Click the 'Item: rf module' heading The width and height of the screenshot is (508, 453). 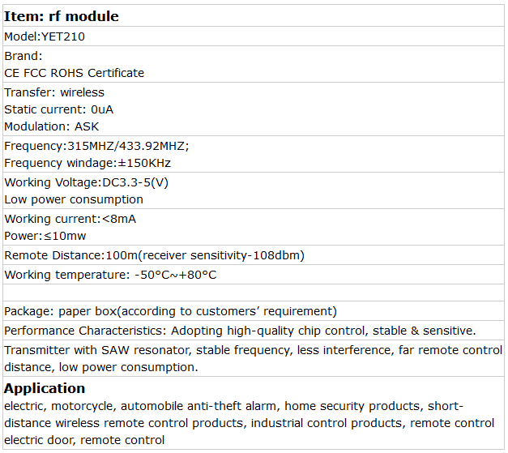tap(62, 16)
